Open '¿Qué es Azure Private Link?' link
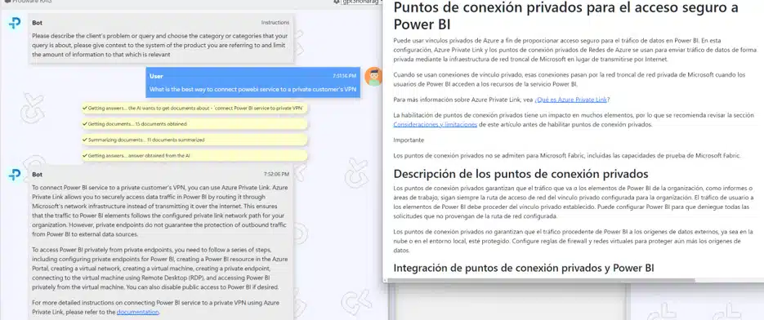764x320 pixels. click(x=572, y=100)
